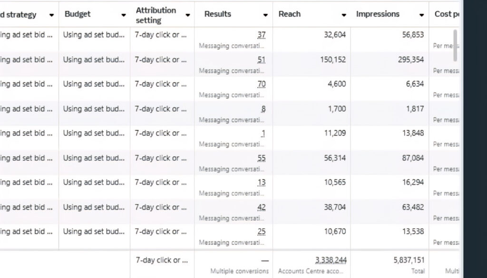The image size is (487, 278).
Task: Click the results value 70 link
Action: coord(261,84)
